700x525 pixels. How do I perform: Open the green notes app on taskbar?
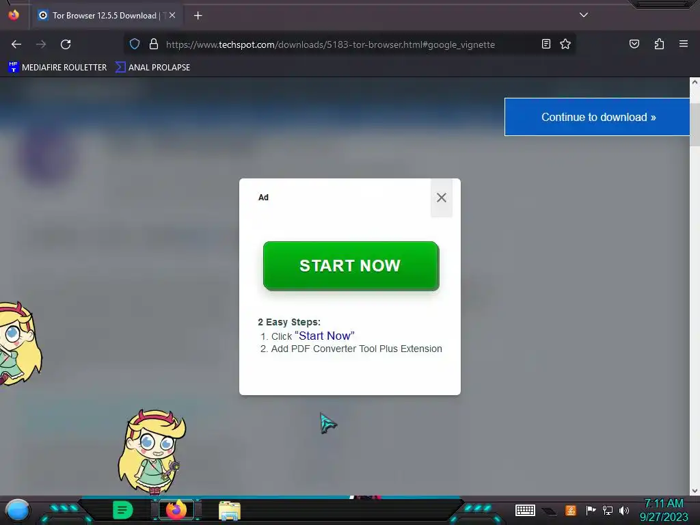pyautogui.click(x=122, y=510)
